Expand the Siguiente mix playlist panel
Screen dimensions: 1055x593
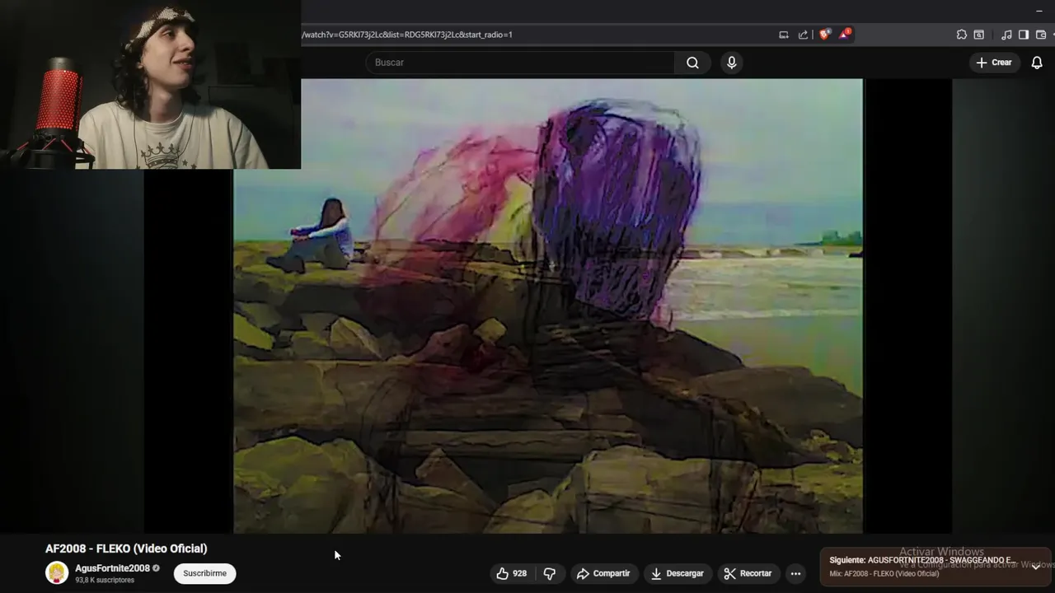click(1036, 567)
